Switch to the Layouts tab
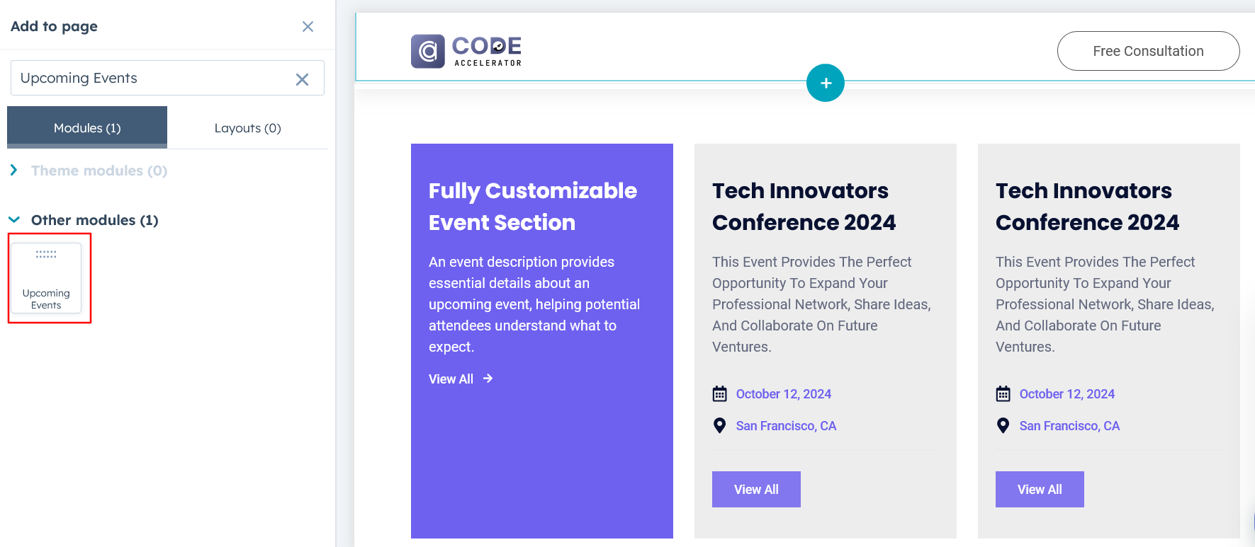Screen dimensions: 1255x547 tap(247, 128)
